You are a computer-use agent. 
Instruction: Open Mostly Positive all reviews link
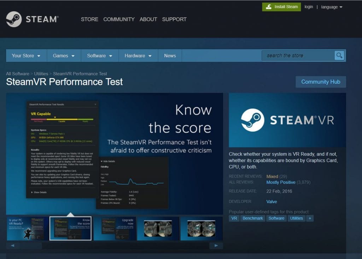[281, 182]
